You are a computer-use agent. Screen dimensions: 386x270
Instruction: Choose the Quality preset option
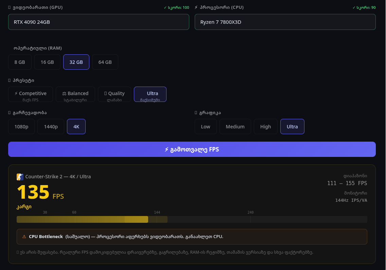click(x=115, y=94)
